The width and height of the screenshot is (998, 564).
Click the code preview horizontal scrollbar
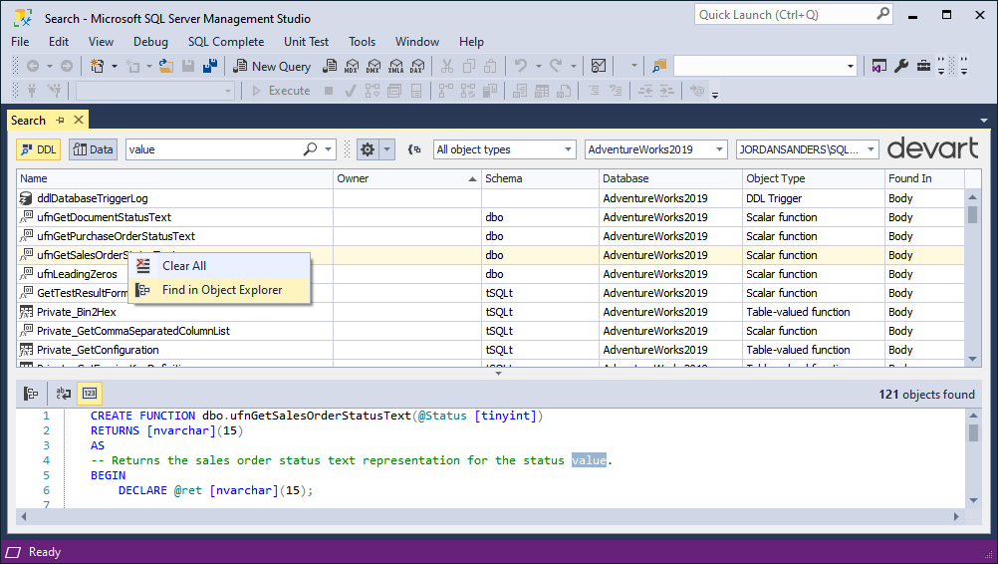point(489,517)
